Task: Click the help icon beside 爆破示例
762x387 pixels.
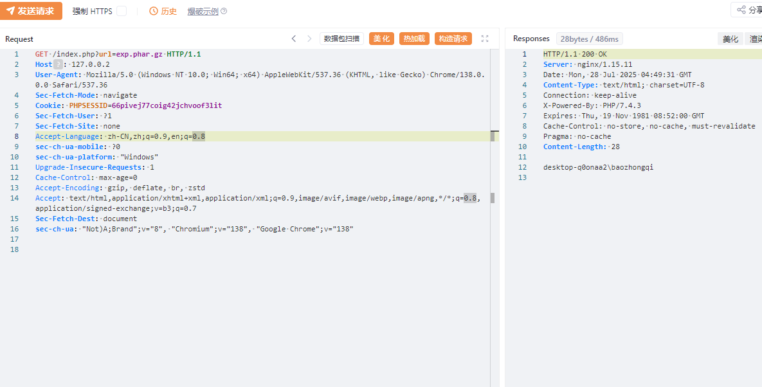Action: point(224,12)
